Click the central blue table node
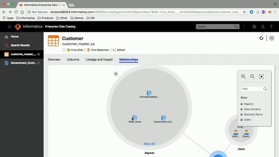The width and height of the screenshot is (279, 157). pos(218,154)
